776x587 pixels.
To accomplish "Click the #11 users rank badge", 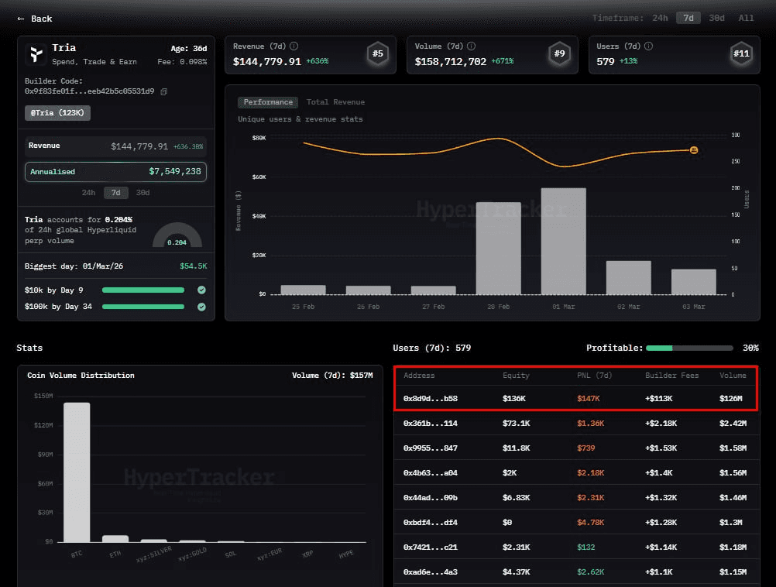I will click(x=740, y=54).
